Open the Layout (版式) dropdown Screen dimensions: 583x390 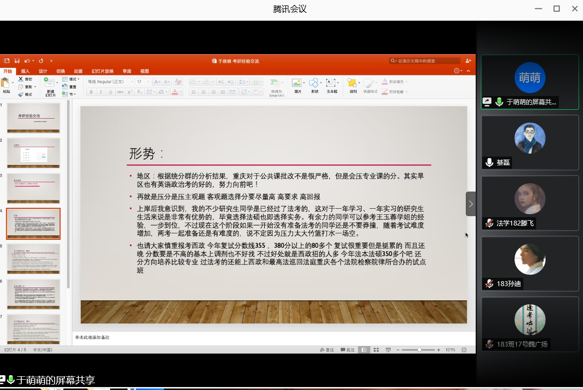72,79
